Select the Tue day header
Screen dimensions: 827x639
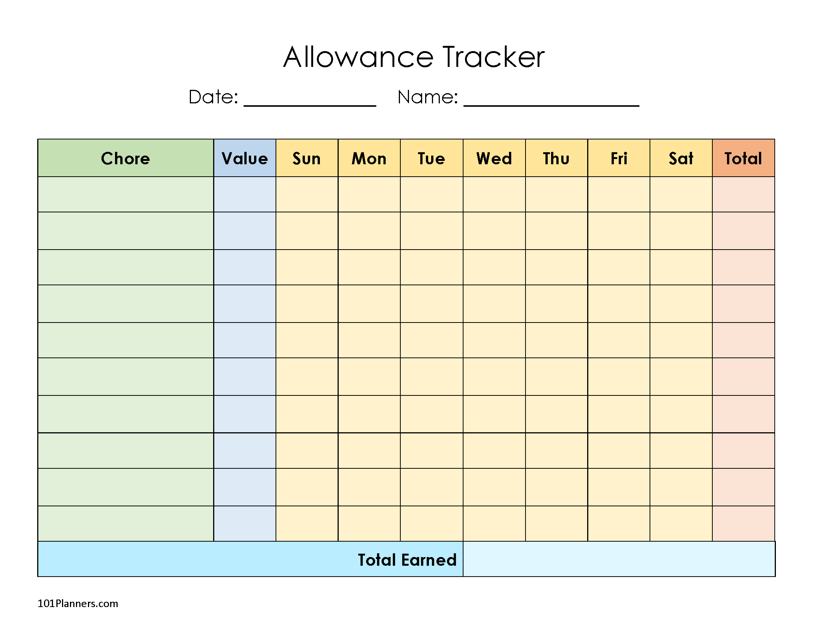(431, 158)
